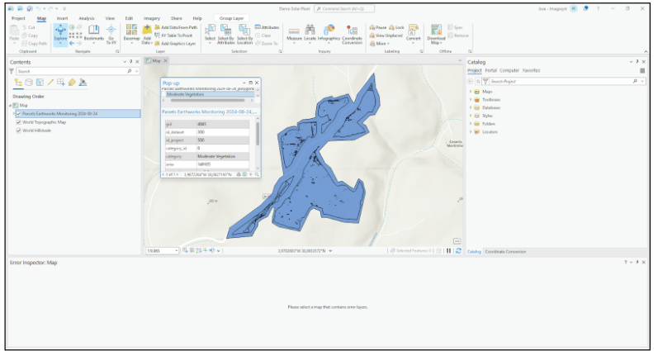Toggle Parcels Earthworks Monitoring layer visibility

click(x=18, y=114)
